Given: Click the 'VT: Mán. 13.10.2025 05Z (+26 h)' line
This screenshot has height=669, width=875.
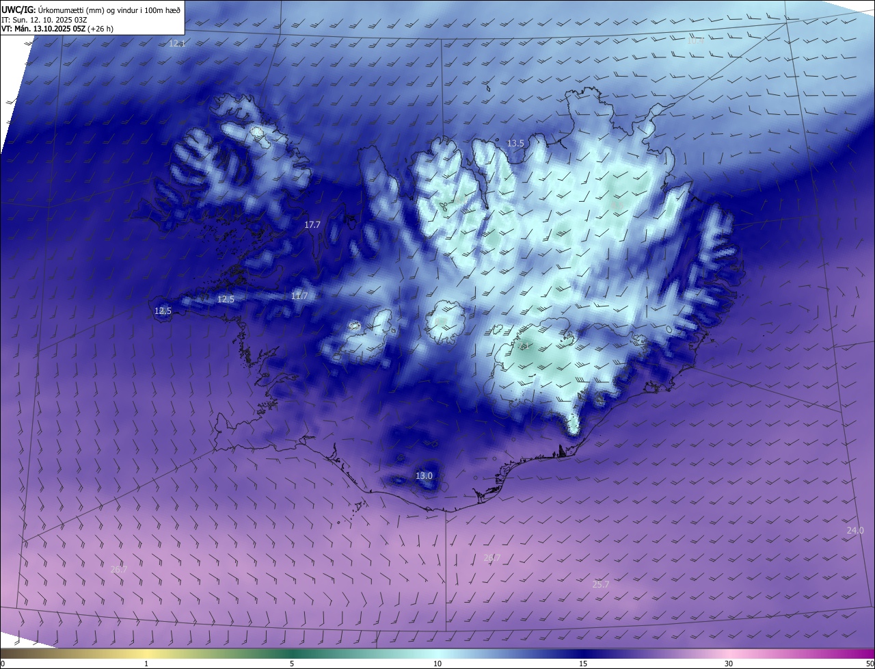Looking at the screenshot, I should click(x=57, y=29).
